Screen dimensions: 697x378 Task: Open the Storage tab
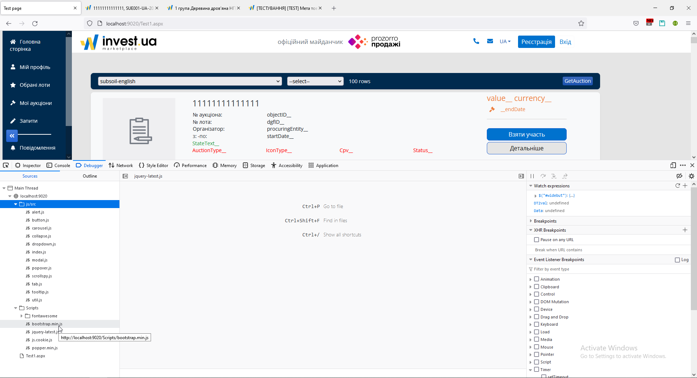click(254, 166)
